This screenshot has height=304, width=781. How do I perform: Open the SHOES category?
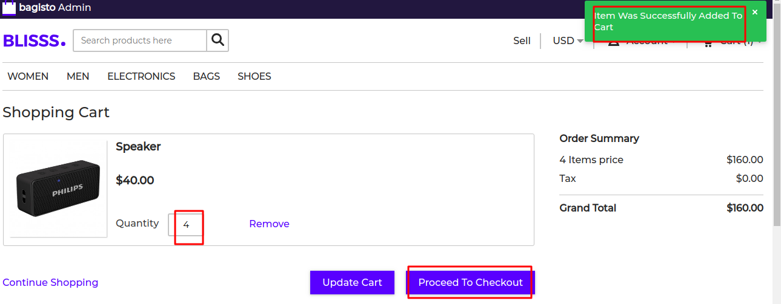coord(254,76)
